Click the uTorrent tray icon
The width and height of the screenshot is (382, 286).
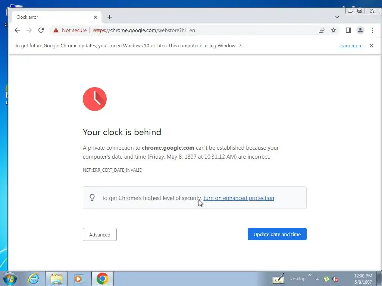[326, 279]
